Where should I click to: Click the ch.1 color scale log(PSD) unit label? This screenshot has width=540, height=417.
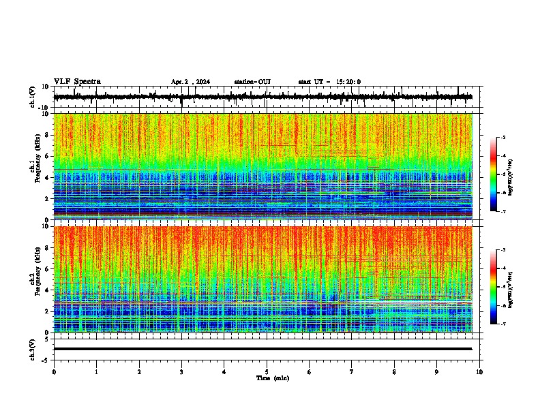coord(510,178)
